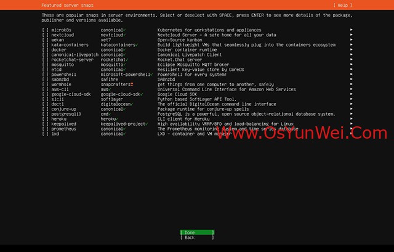Toggle the nextcloud snap checkbox
394x252 pixels.
pyautogui.click(x=45, y=35)
